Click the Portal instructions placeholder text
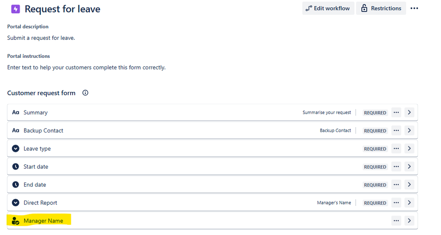441x235 pixels. [x=86, y=68]
